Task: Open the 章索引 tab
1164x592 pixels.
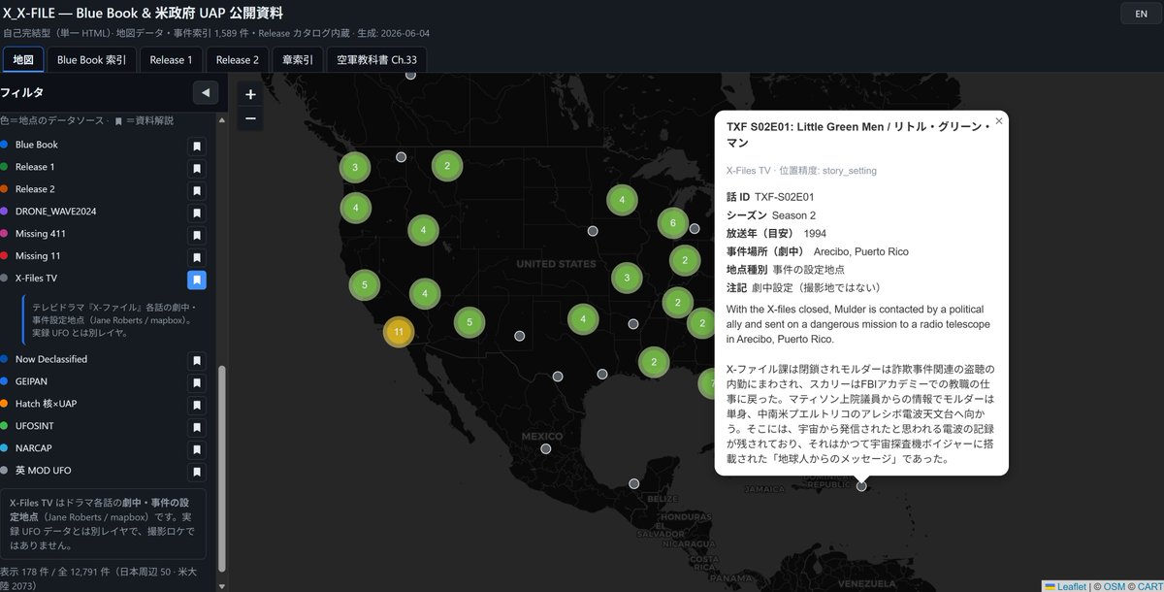Action: point(297,59)
